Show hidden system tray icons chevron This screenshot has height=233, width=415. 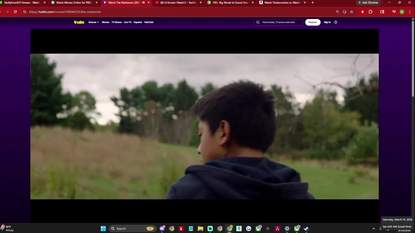point(373,228)
